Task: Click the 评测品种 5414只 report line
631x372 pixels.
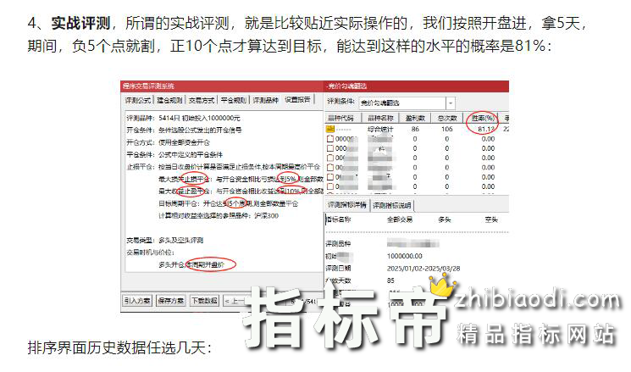Action: tap(183, 118)
